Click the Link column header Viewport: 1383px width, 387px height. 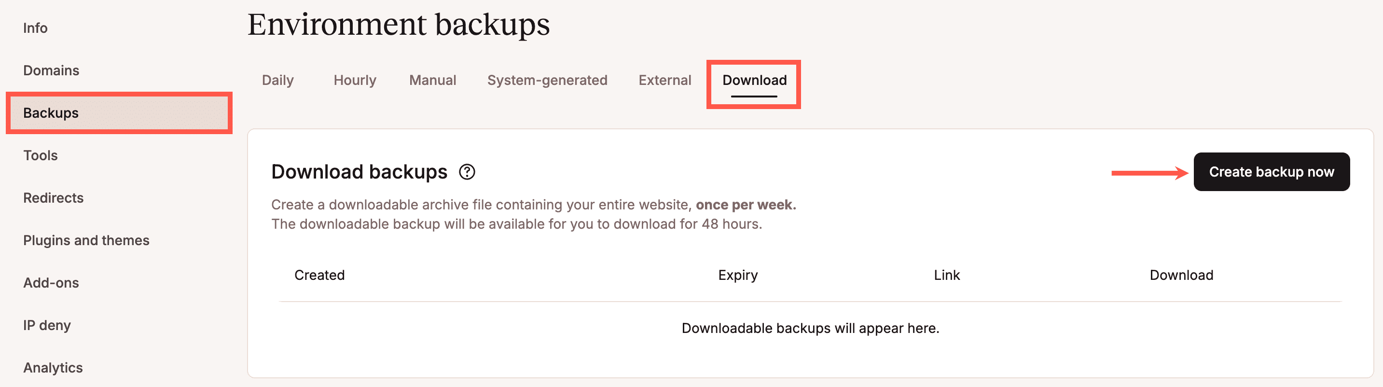[946, 275]
